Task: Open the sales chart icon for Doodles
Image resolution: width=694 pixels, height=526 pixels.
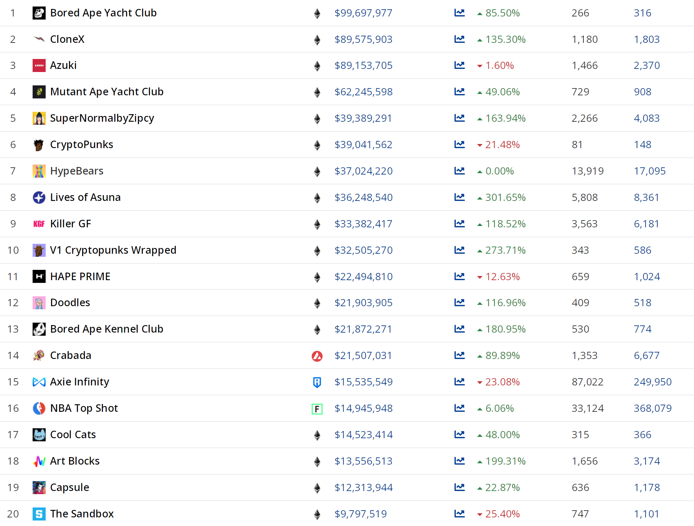Action: (460, 302)
